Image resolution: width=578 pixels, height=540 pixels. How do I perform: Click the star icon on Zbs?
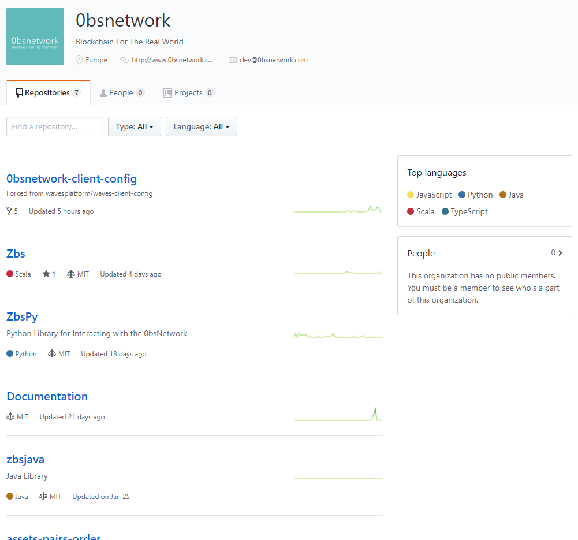[x=46, y=274]
